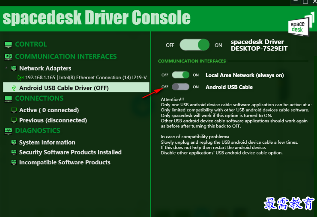The height and width of the screenshot is (217, 317).
Task: Click the CONTROL monitor icon
Action: coord(8,45)
